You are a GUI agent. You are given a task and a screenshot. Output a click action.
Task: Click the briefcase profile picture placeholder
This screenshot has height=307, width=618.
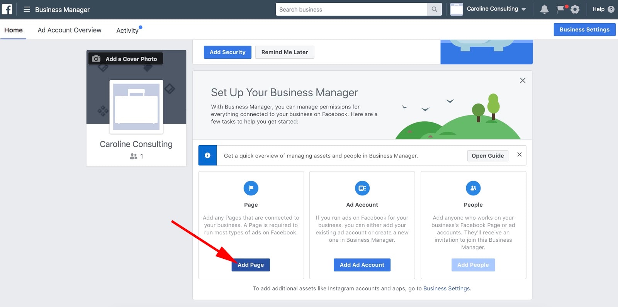click(136, 107)
